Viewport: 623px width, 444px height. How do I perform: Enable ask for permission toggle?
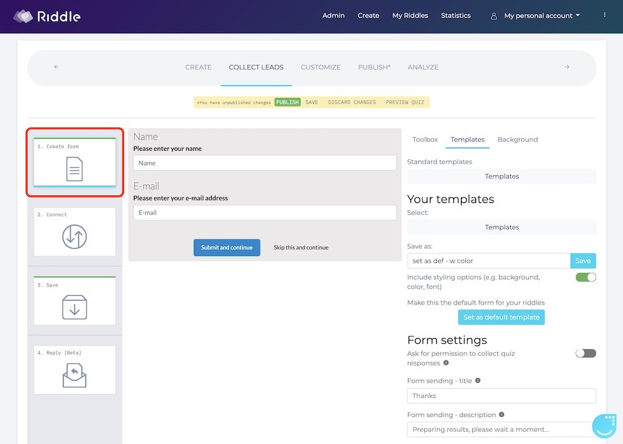click(586, 354)
